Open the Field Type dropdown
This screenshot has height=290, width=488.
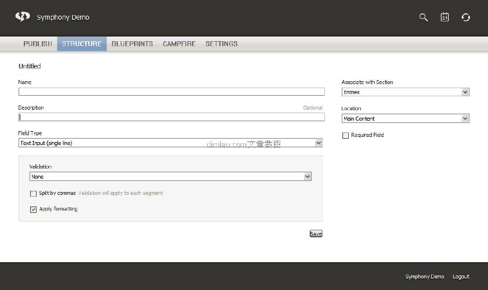click(x=171, y=143)
